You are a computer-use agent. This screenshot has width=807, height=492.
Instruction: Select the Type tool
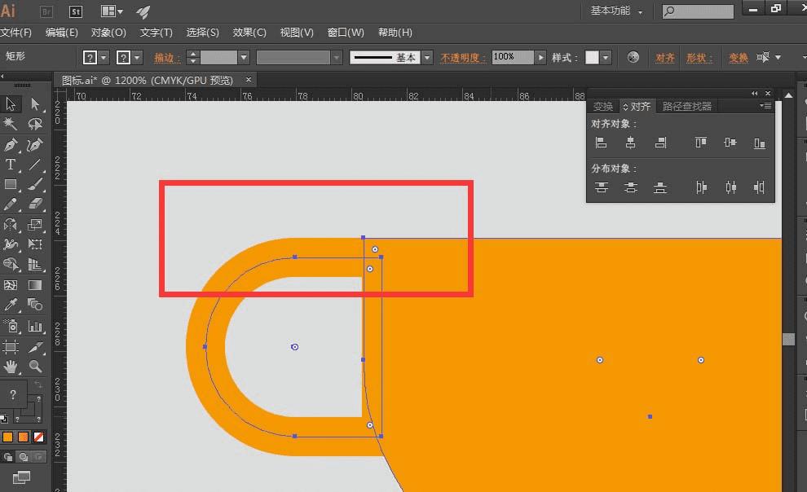(11, 165)
